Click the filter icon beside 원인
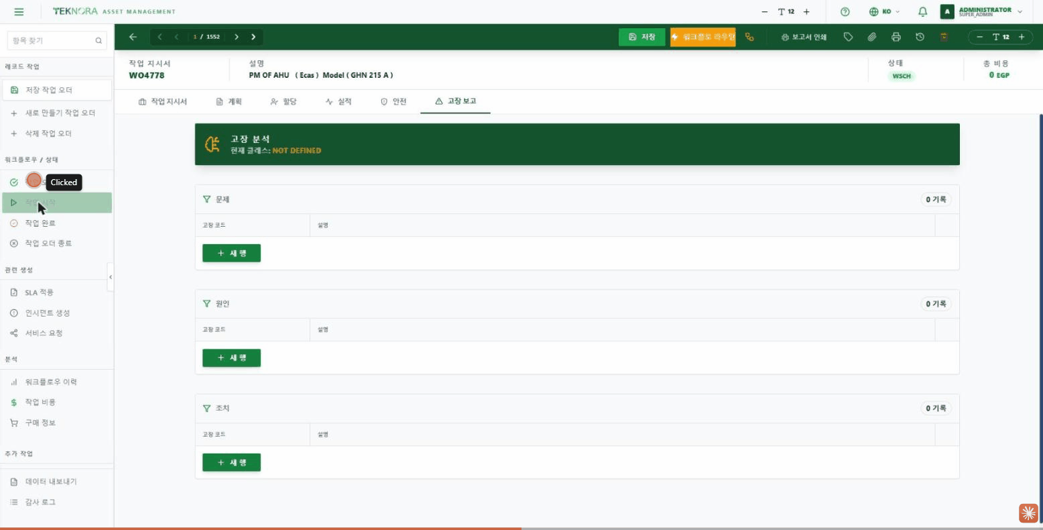This screenshot has height=530, width=1043. click(x=206, y=303)
